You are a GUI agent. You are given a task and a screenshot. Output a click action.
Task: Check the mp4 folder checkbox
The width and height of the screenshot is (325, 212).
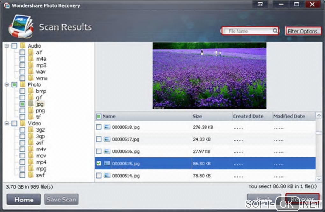point(22,162)
